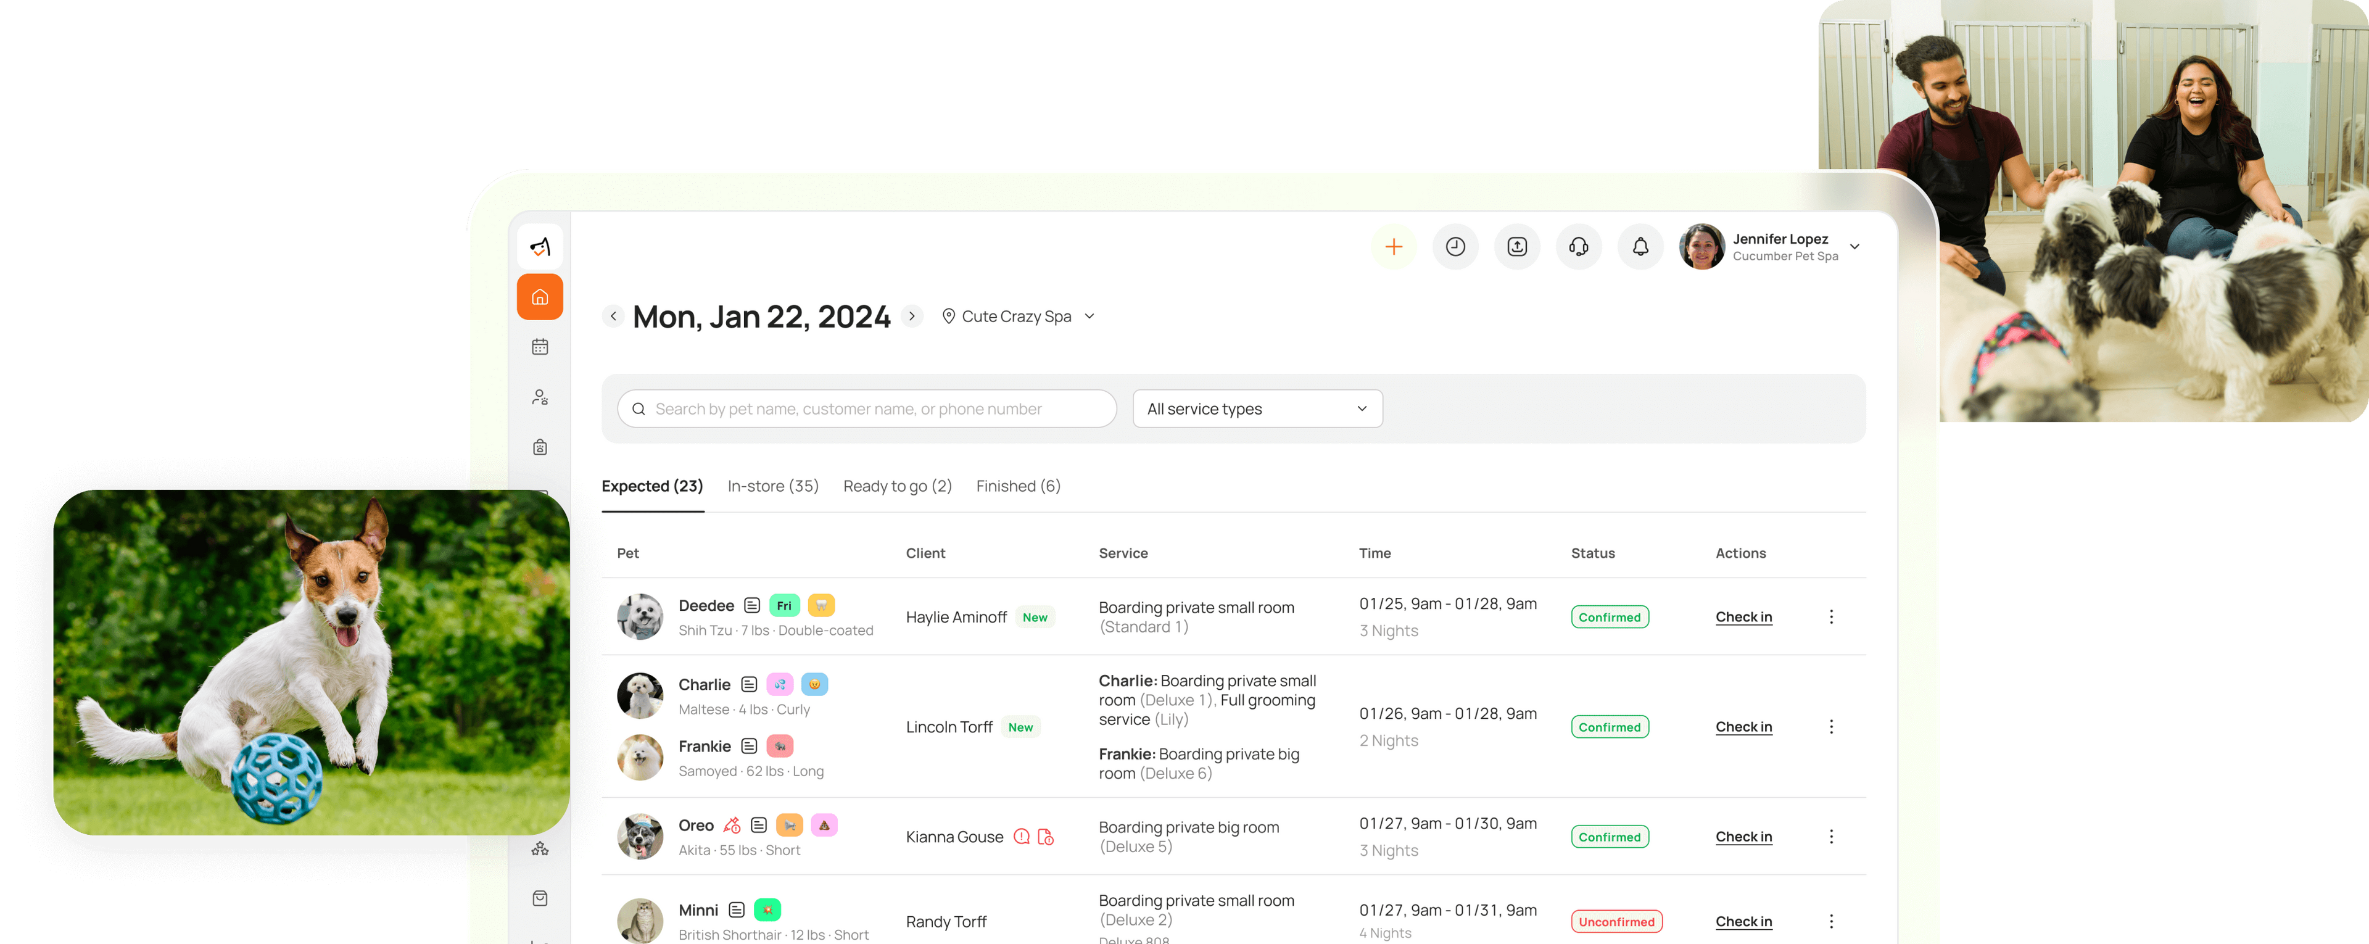Open Oreo's notes icon

pyautogui.click(x=758, y=826)
